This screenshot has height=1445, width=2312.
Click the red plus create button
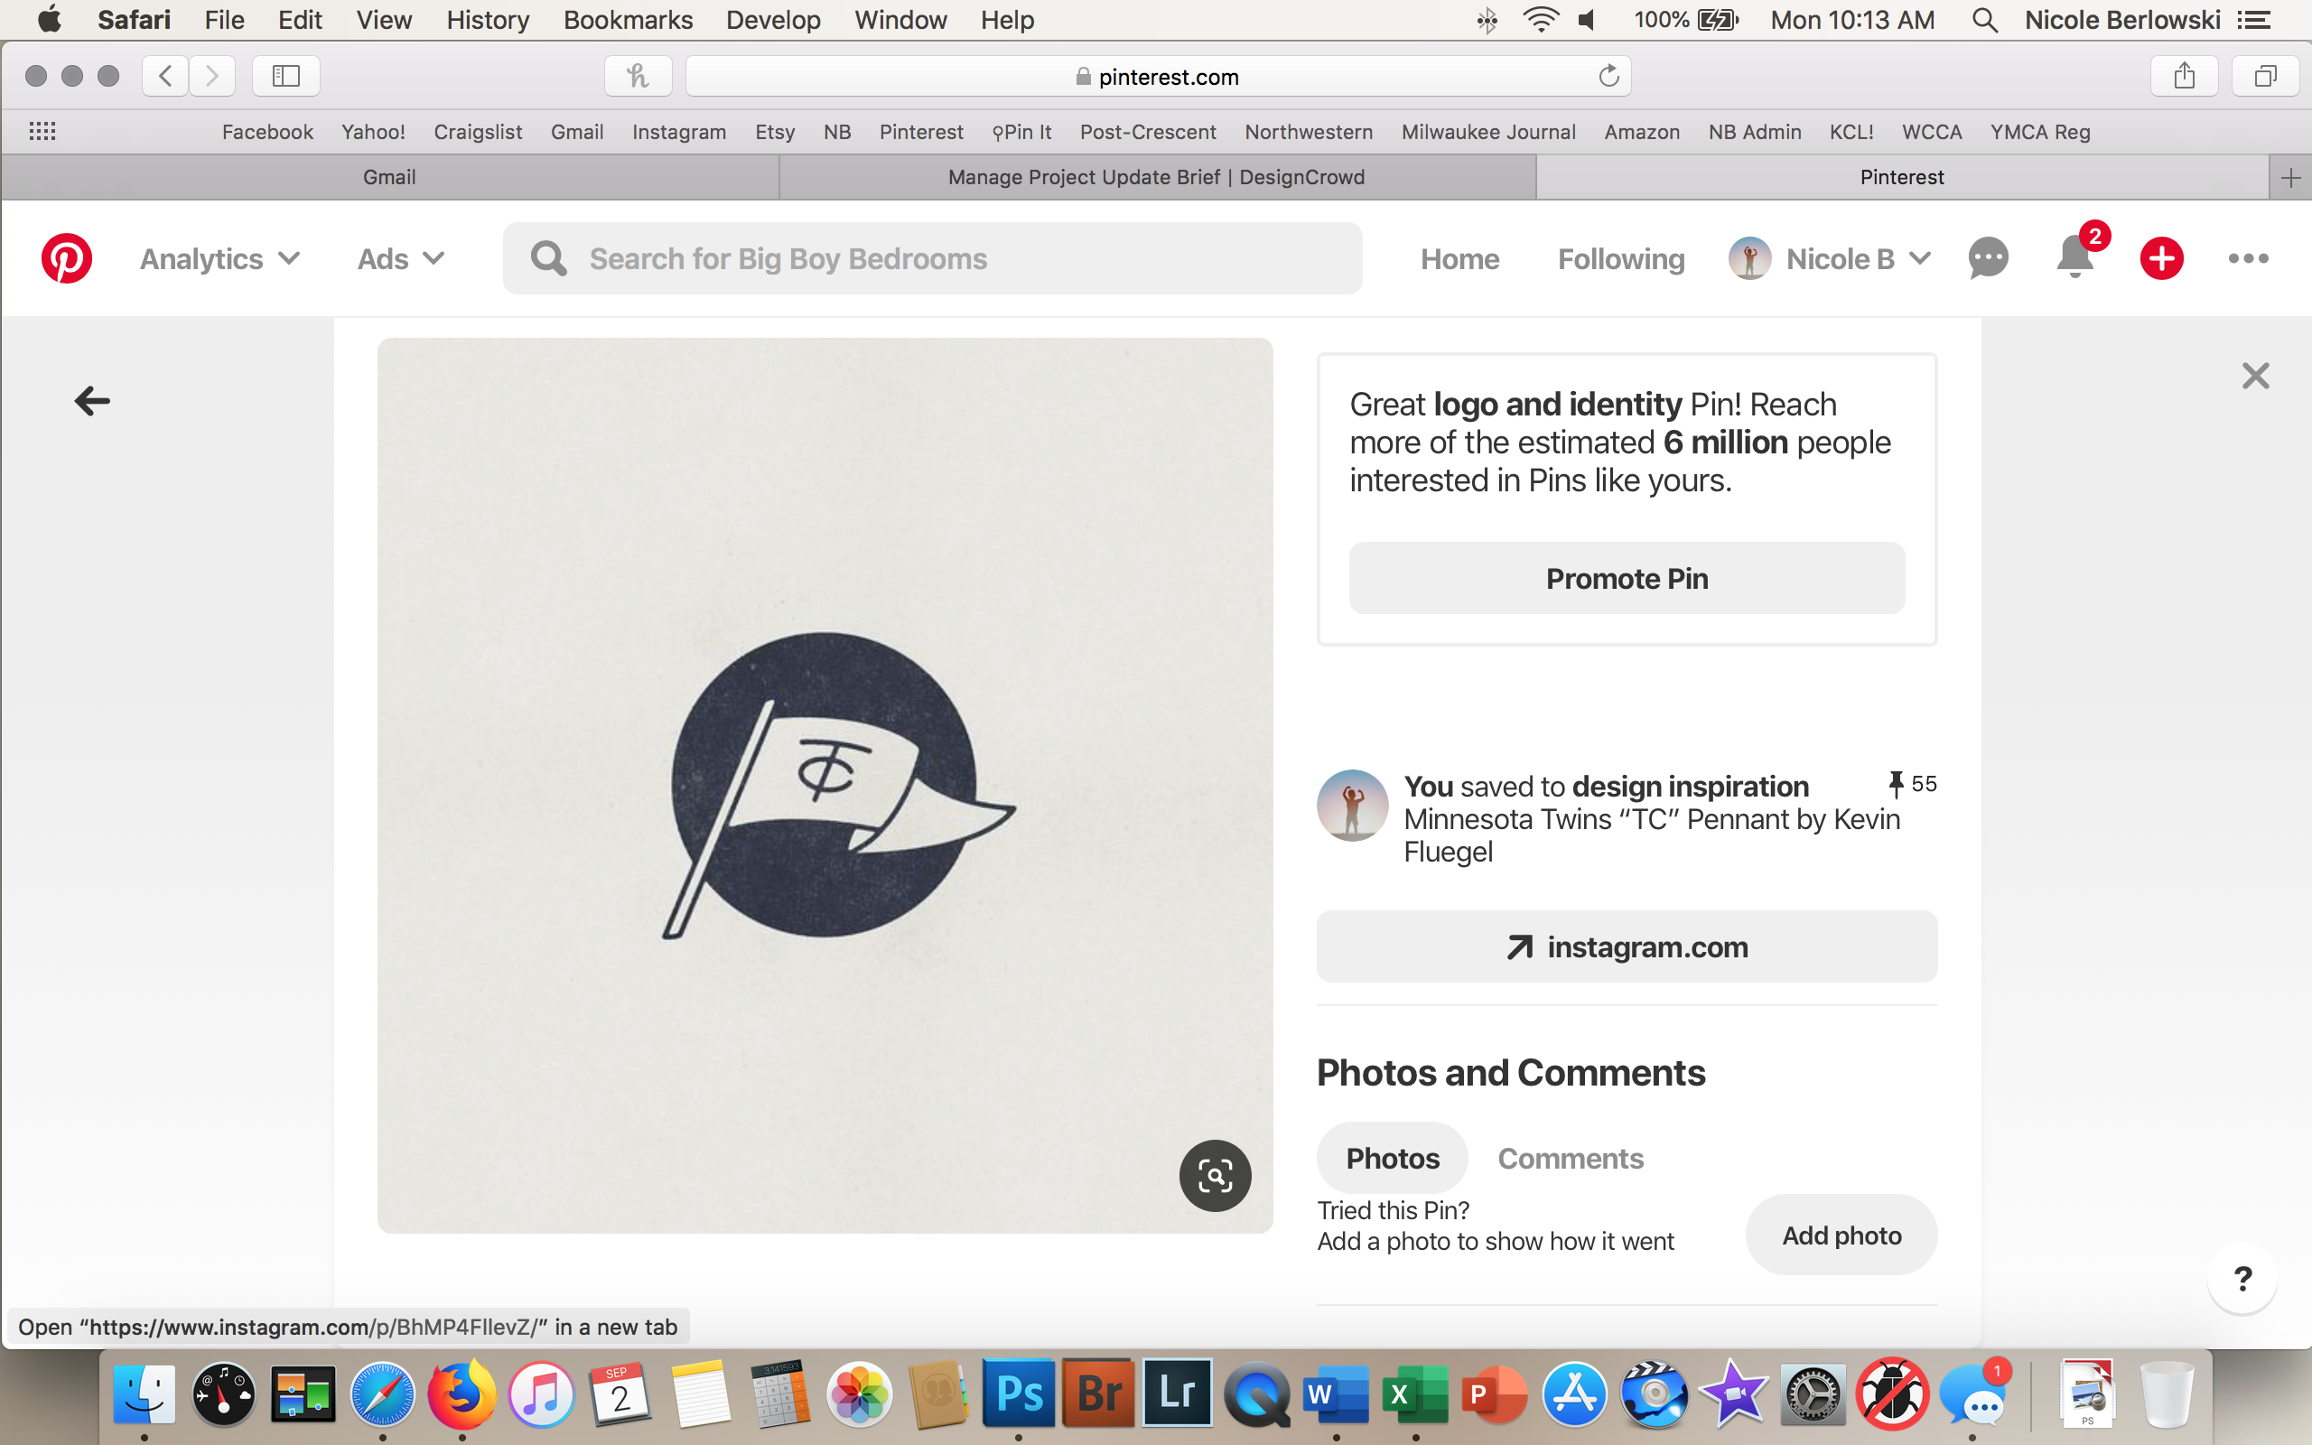click(2161, 258)
